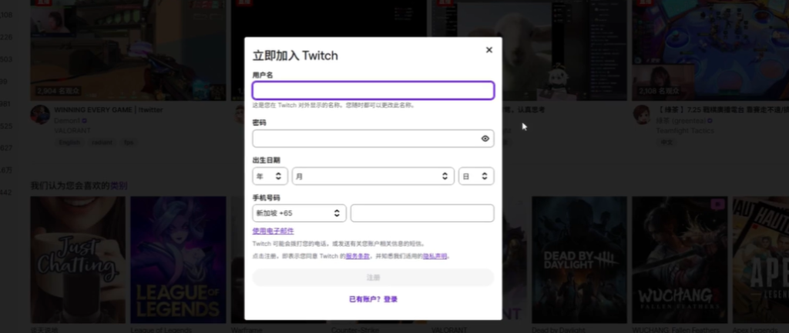This screenshot has width=789, height=333.
Task: Open the 服务条款 terms link
Action: click(x=358, y=256)
